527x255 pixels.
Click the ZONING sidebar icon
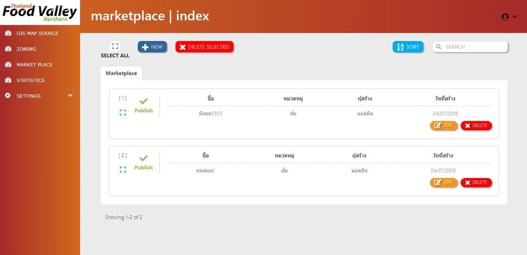8,49
